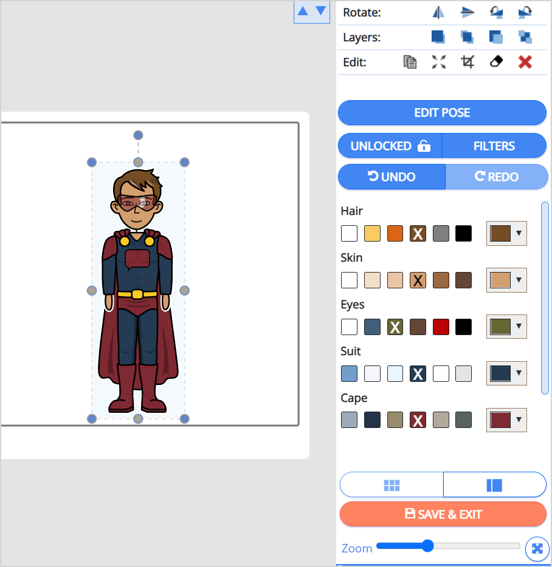Choose the dark navy Cape swatch
Screen dimensions: 552x567
pyautogui.click(x=372, y=420)
